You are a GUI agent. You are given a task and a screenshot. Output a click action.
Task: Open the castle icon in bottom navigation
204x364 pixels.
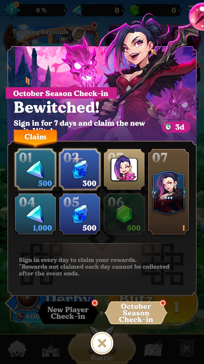coord(51,349)
